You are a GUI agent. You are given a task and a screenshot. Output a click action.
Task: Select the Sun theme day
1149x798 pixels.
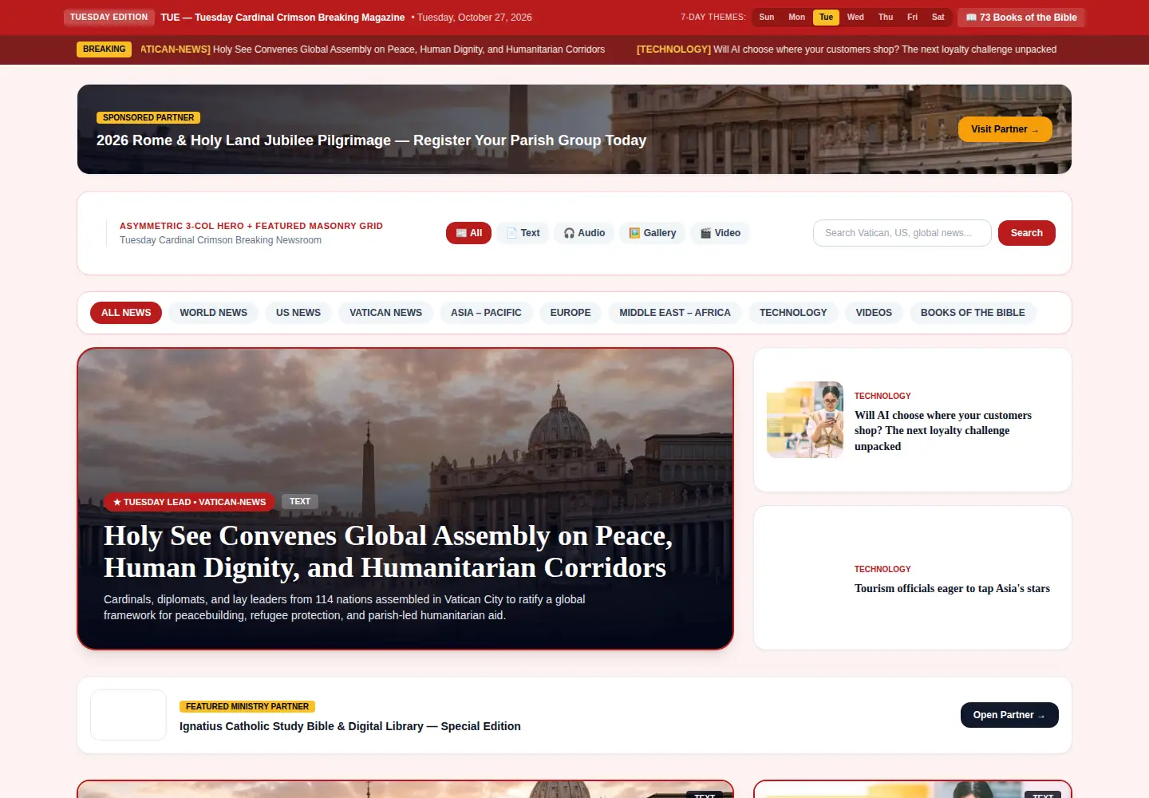click(766, 18)
